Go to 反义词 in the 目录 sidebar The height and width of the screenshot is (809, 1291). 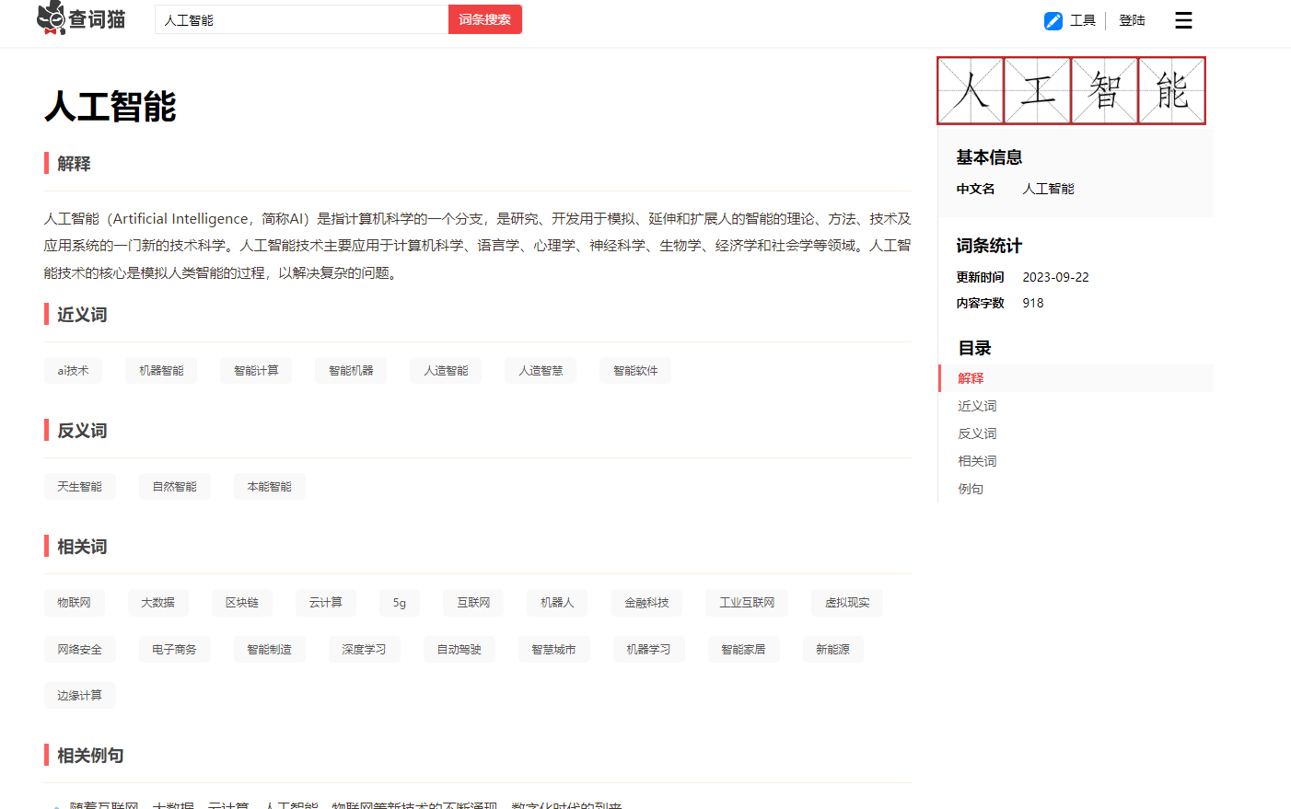[977, 433]
